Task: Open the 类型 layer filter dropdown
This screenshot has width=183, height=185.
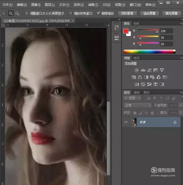Action: tap(132, 98)
